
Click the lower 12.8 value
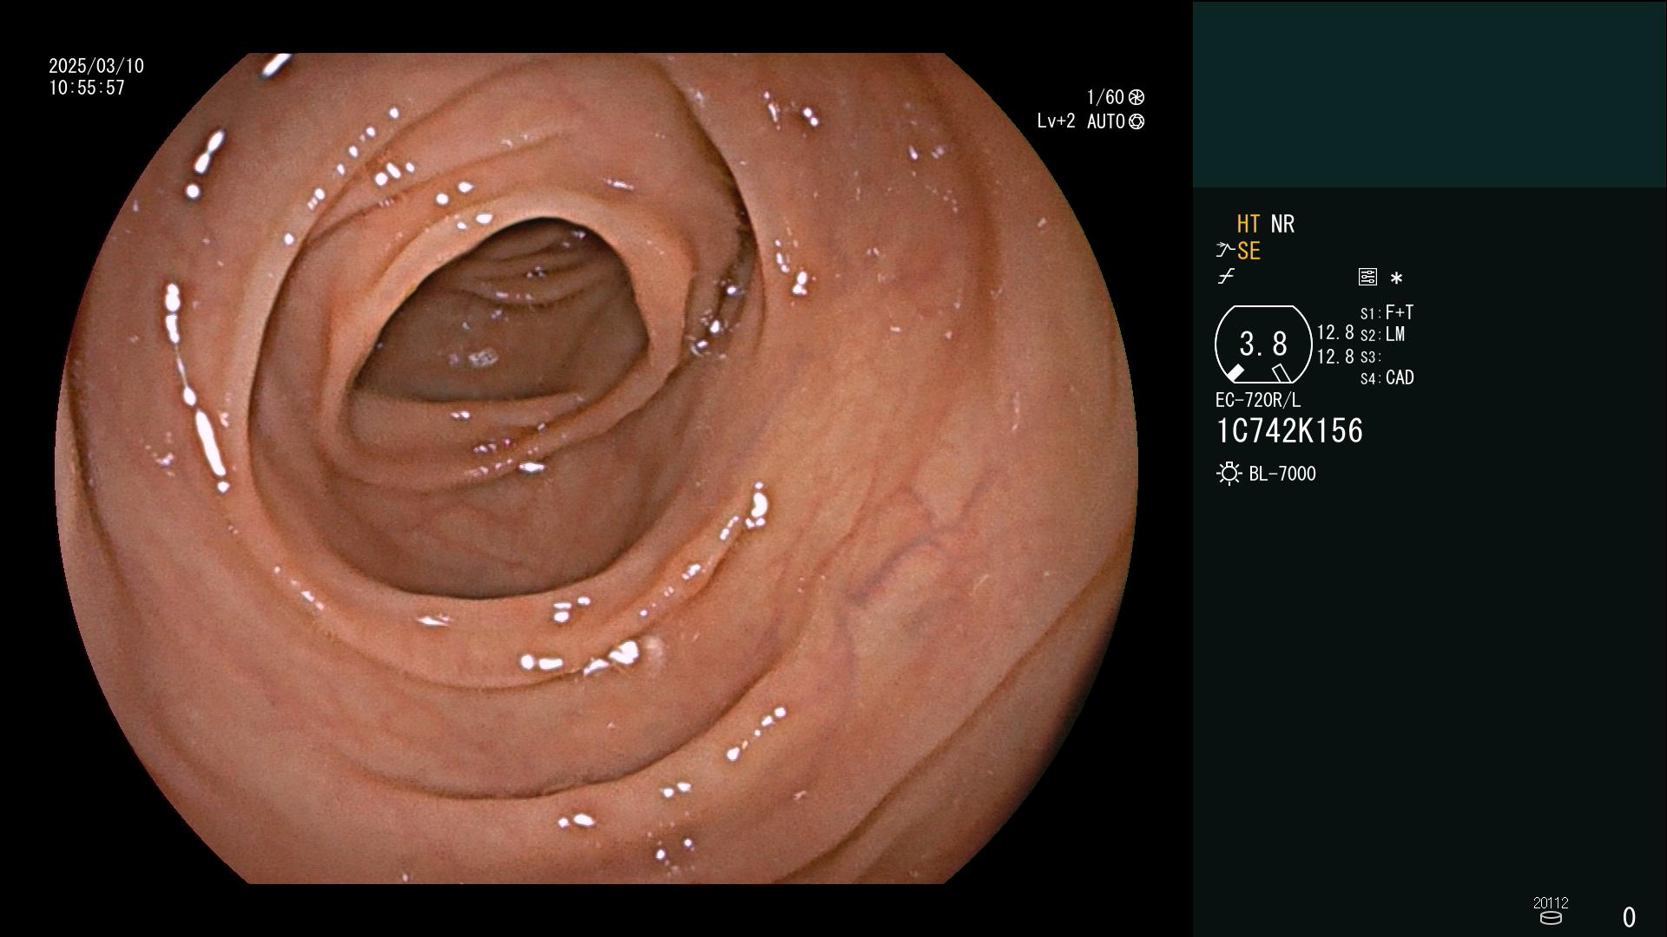[x=1335, y=357]
